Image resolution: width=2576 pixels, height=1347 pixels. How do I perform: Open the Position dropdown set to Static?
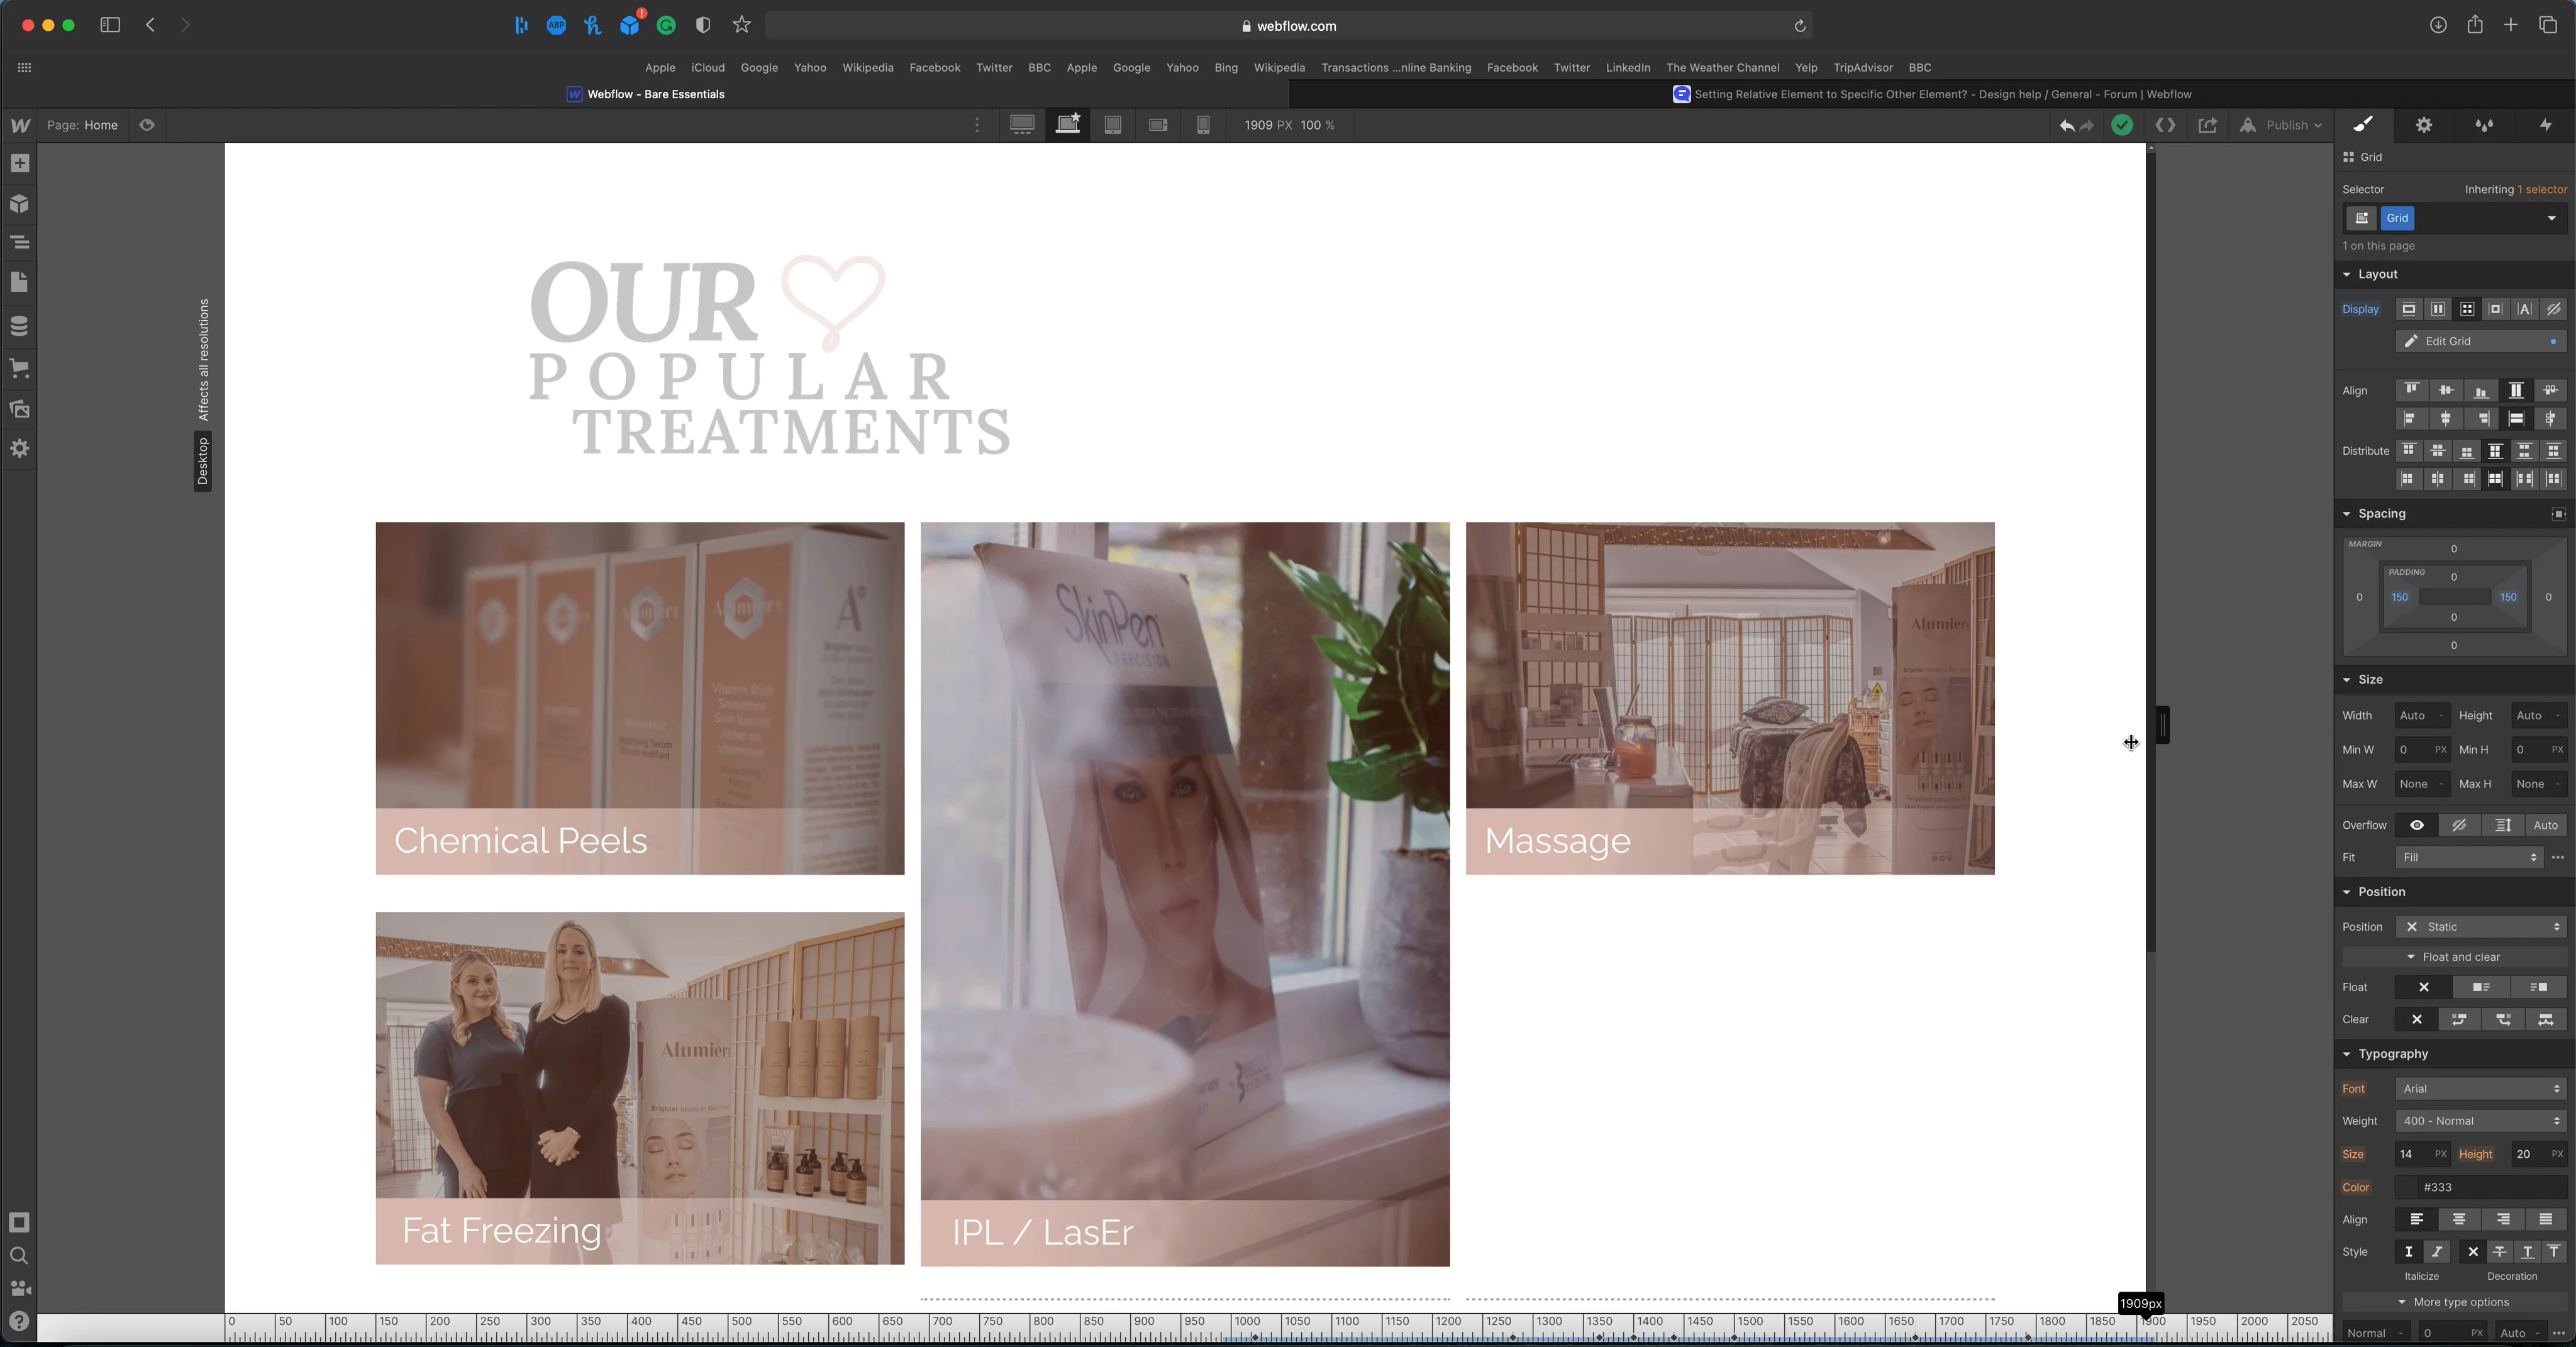[x=2481, y=927]
